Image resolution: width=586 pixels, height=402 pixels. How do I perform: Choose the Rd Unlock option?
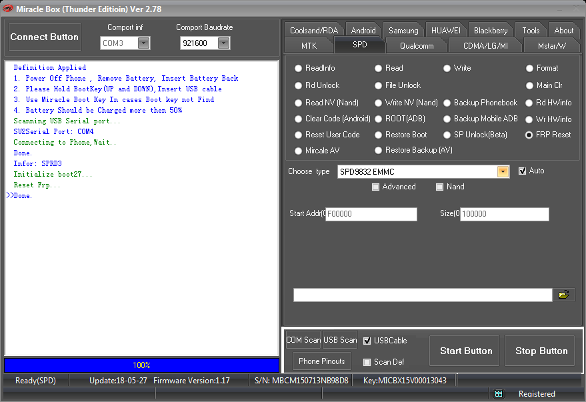tap(298, 85)
